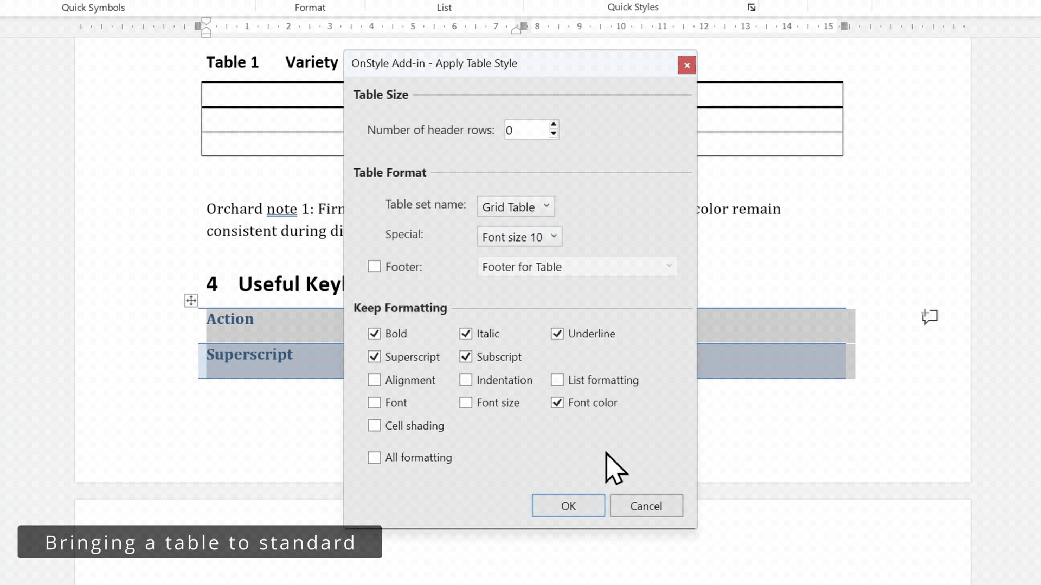Image resolution: width=1041 pixels, height=585 pixels.
Task: Increase number of header rows
Action: [x=554, y=125]
